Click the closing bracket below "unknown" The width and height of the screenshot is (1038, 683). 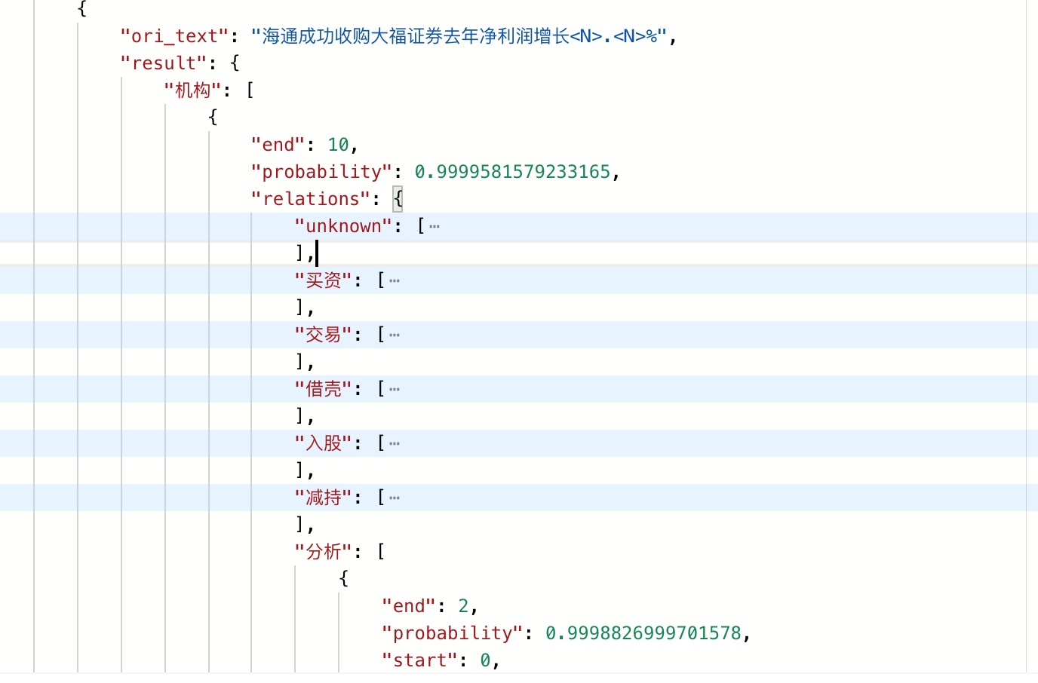(x=299, y=253)
